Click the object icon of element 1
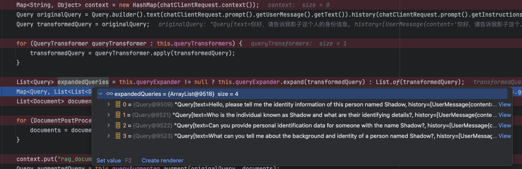Screen dimensions: 522x169 pyautogui.click(x=118, y=115)
